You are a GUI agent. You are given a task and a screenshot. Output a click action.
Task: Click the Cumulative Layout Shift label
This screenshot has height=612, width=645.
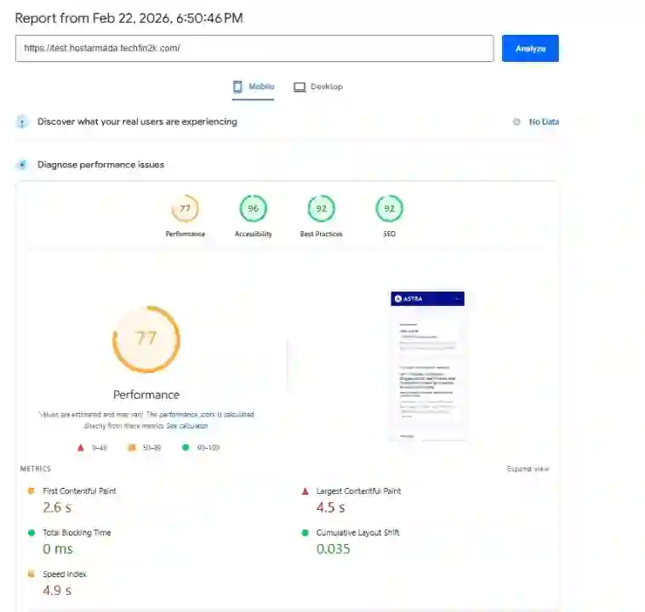click(358, 533)
